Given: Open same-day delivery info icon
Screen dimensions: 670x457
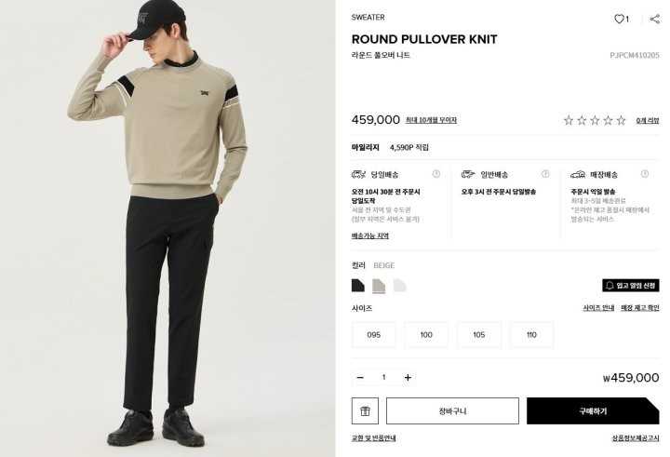Looking at the screenshot, I should [x=435, y=173].
